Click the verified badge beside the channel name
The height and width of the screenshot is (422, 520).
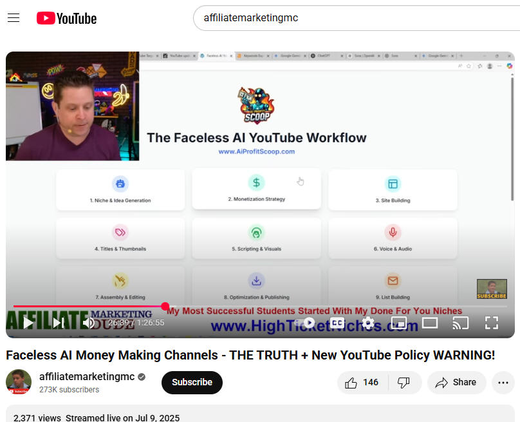tap(142, 377)
